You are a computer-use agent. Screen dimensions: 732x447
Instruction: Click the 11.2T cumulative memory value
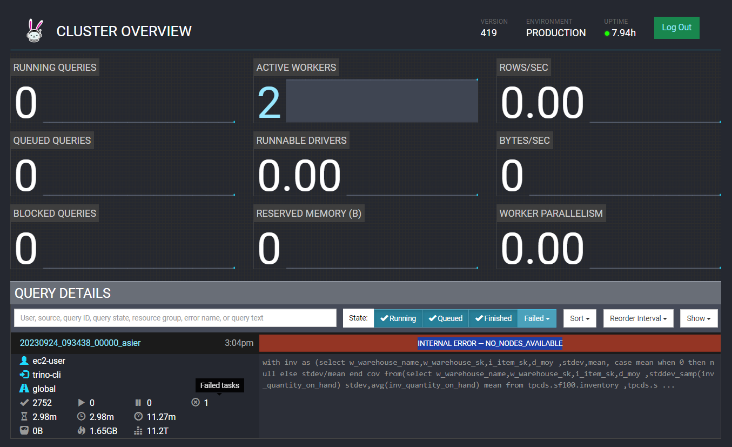click(x=159, y=431)
